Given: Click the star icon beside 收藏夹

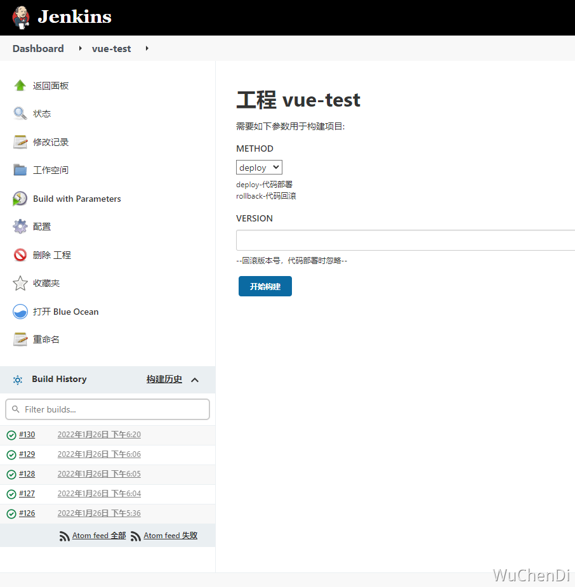Looking at the screenshot, I should 20,284.
